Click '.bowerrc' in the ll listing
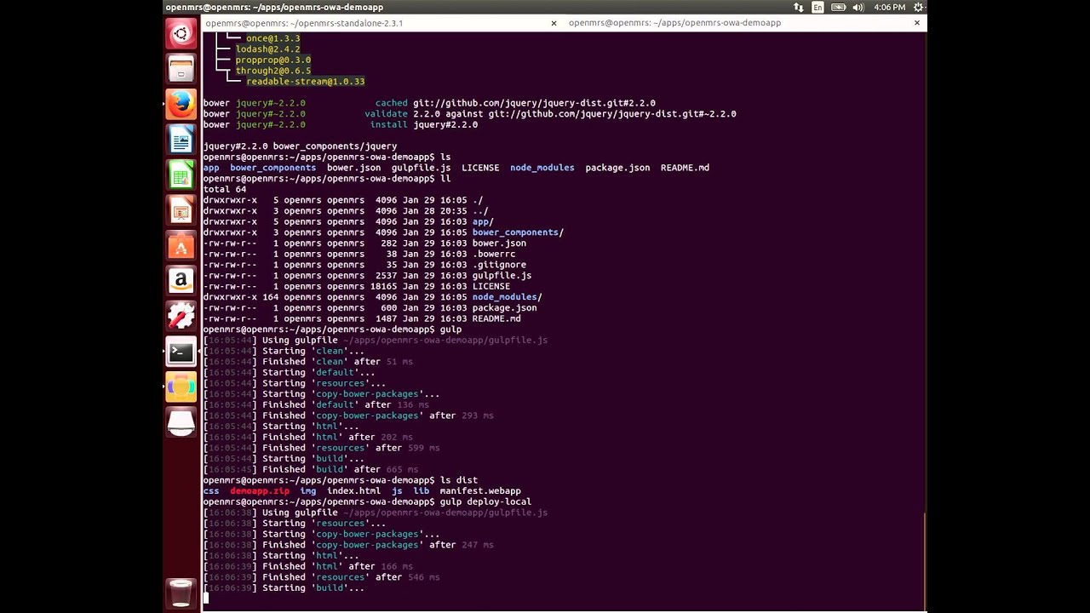 click(493, 254)
